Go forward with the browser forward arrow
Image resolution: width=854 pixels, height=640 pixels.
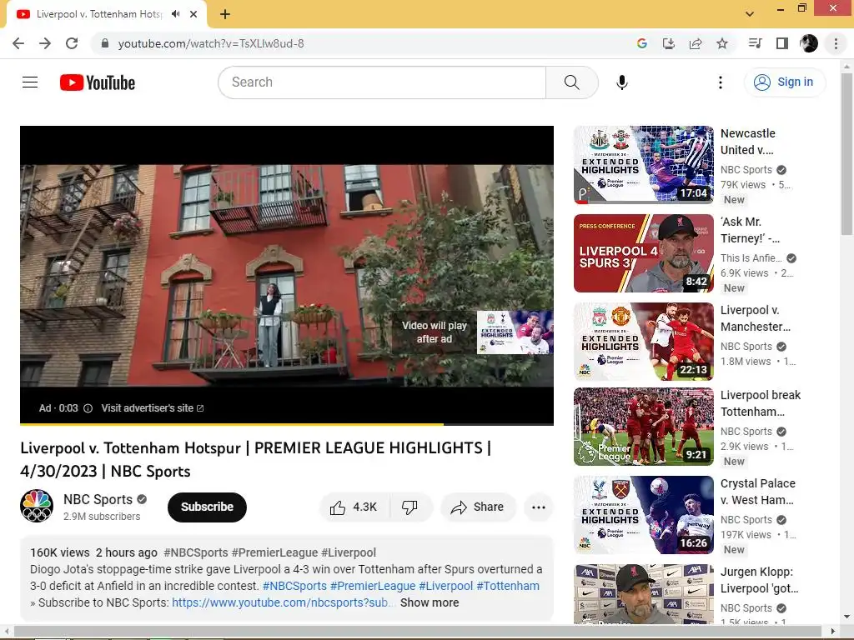point(45,43)
